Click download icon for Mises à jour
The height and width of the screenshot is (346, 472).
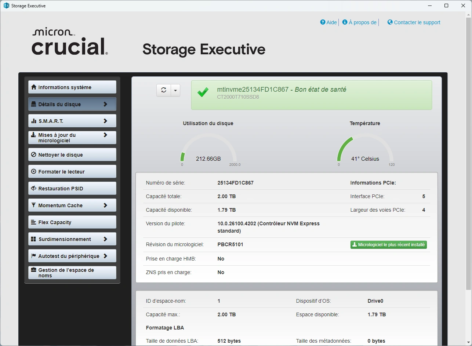coord(34,135)
